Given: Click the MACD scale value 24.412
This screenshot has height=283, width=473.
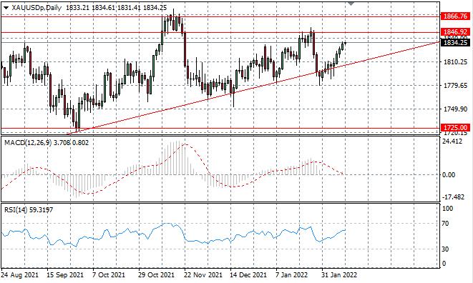Looking at the screenshot, I should pyautogui.click(x=452, y=141).
